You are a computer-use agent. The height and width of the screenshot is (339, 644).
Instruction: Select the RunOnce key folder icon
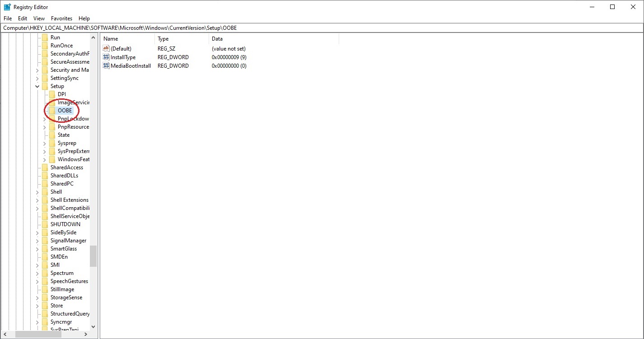pyautogui.click(x=45, y=46)
